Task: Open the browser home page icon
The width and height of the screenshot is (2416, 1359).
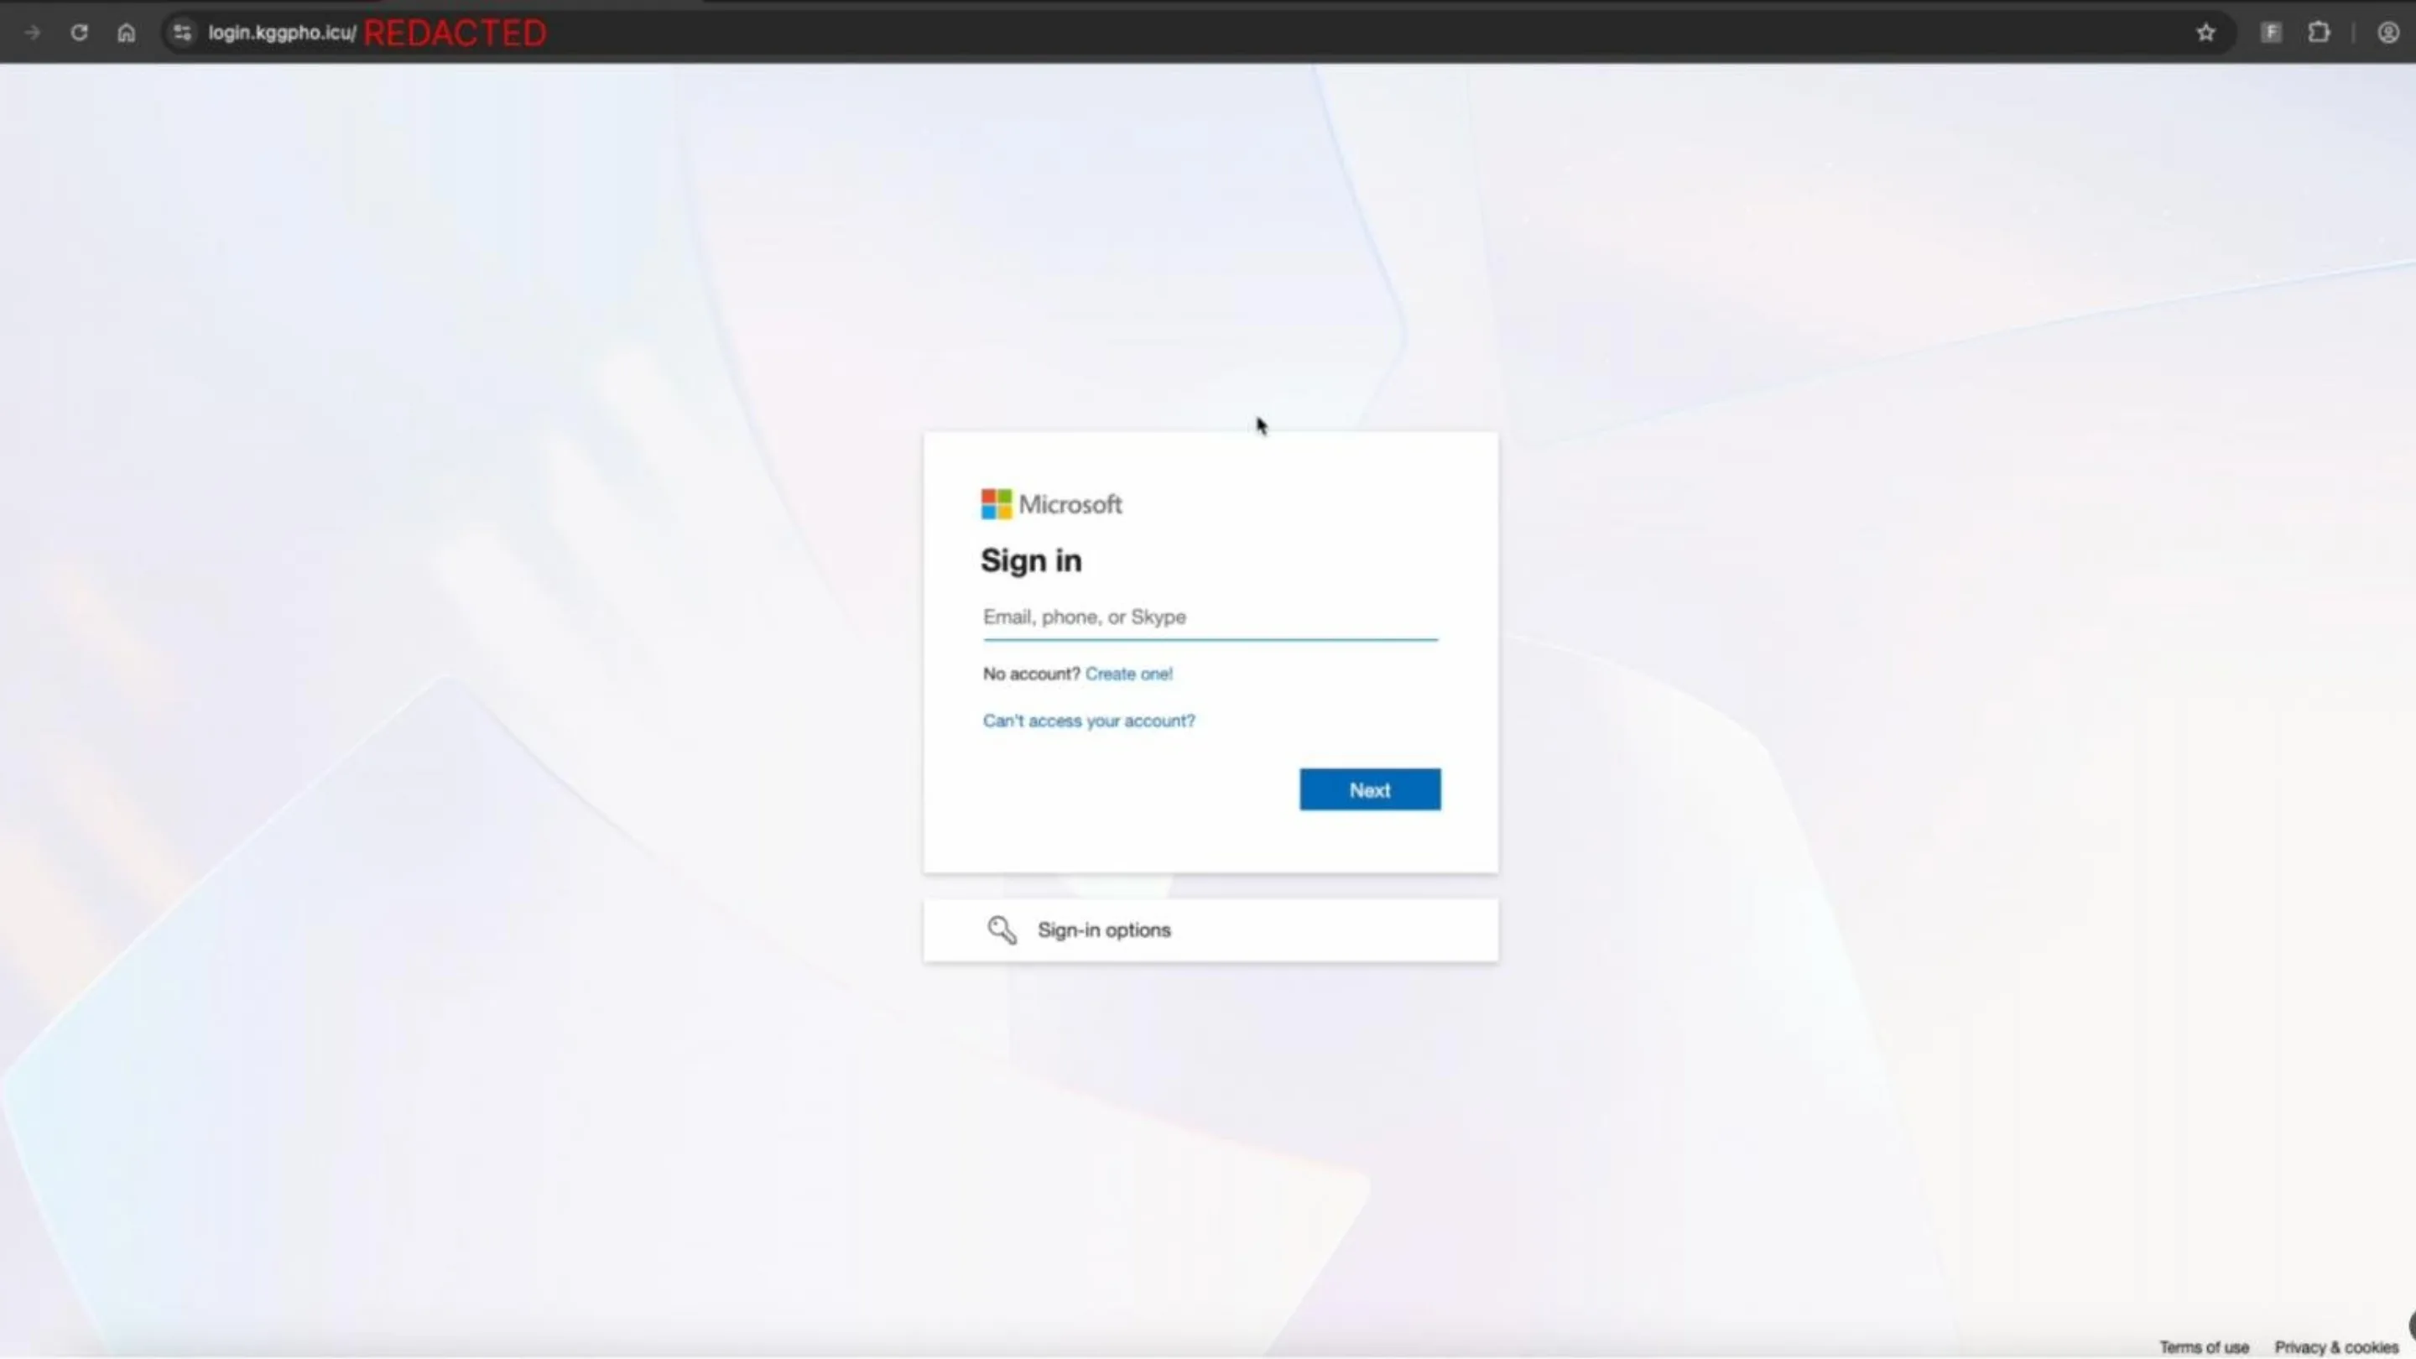Action: pos(127,32)
